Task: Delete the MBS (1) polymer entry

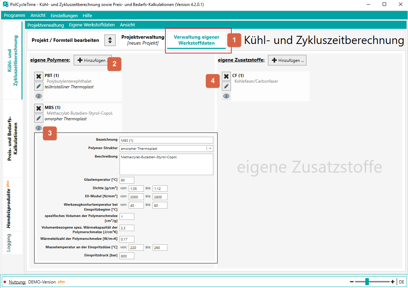Action: pos(39,108)
